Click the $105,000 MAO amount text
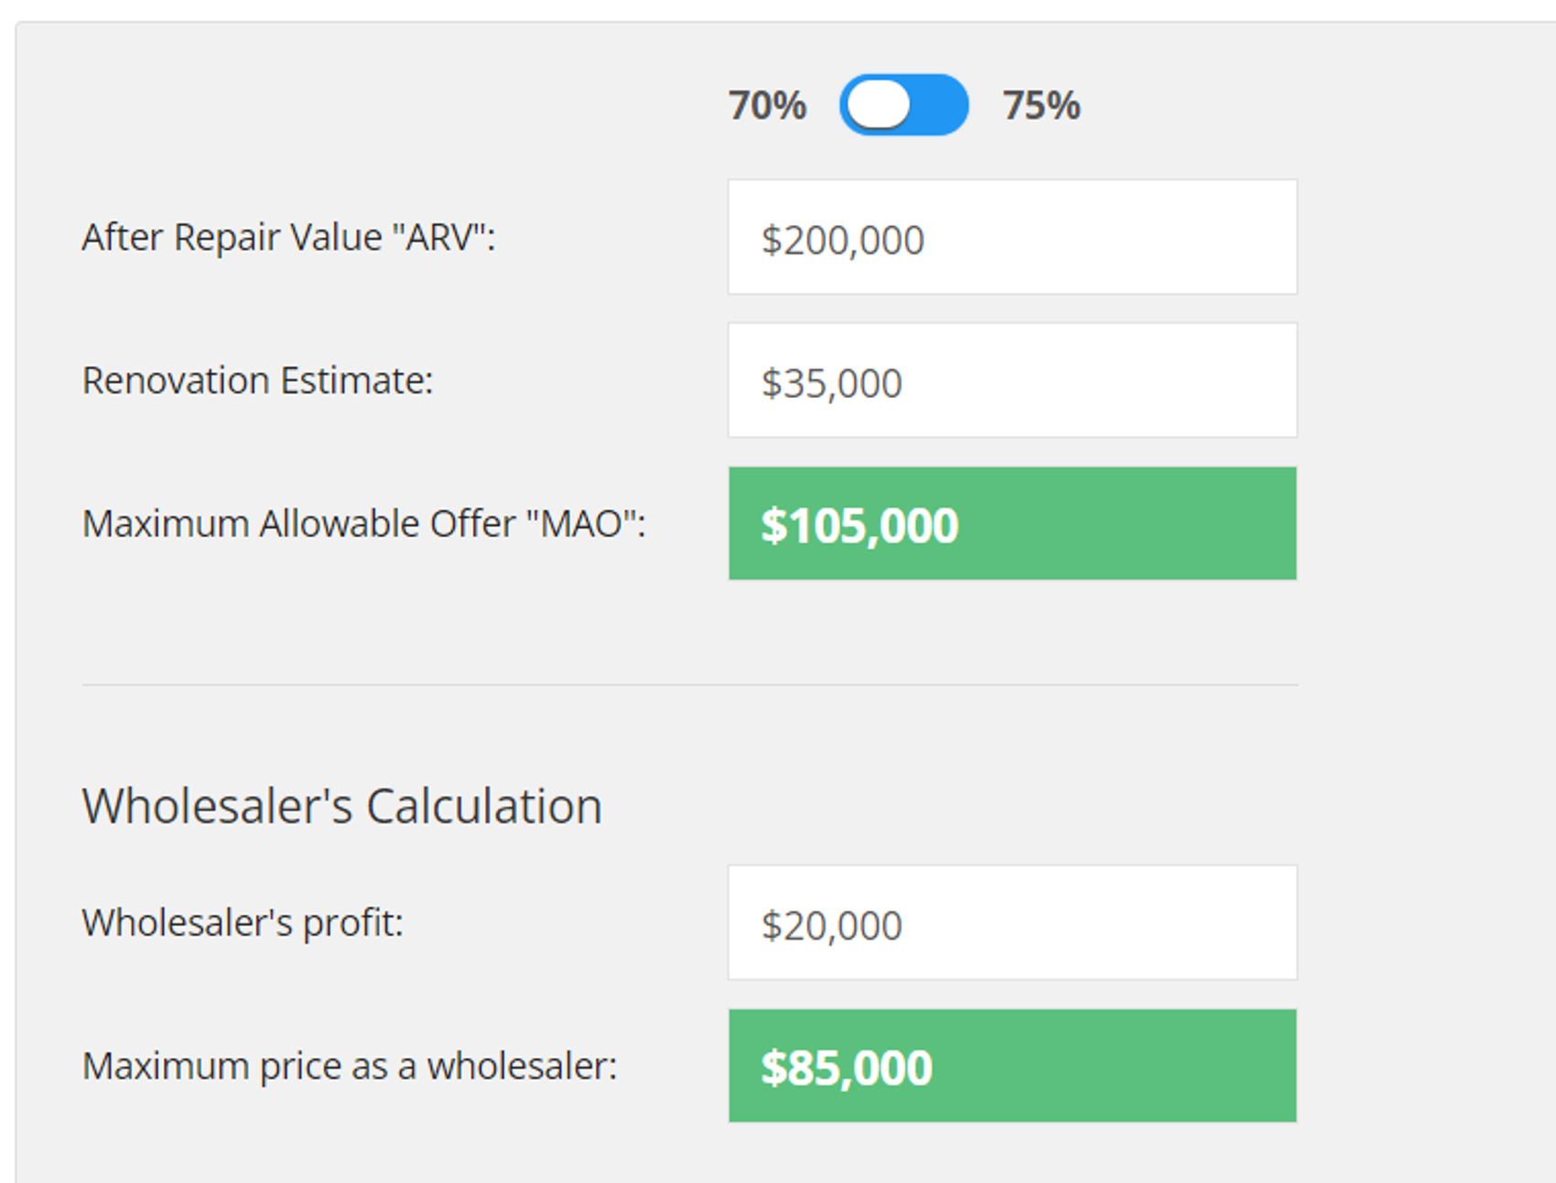1556x1183 pixels. 859,526
